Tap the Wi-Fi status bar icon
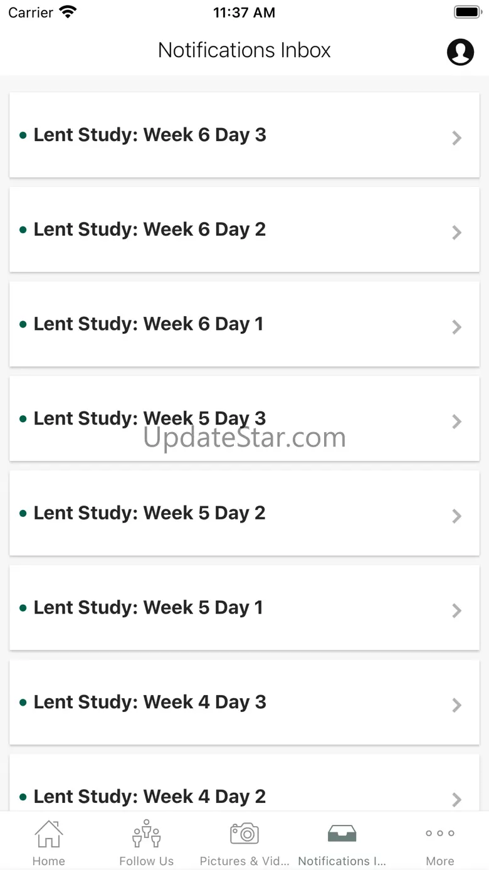489x870 pixels. (x=68, y=13)
